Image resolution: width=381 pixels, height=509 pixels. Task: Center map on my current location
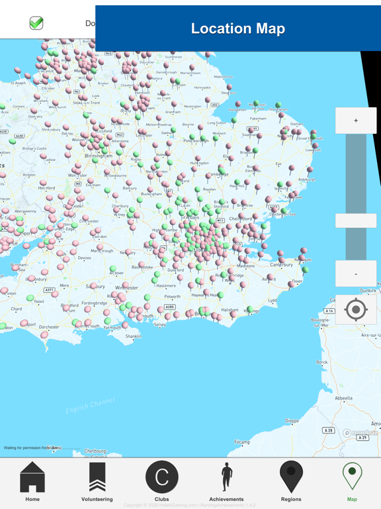click(x=356, y=310)
